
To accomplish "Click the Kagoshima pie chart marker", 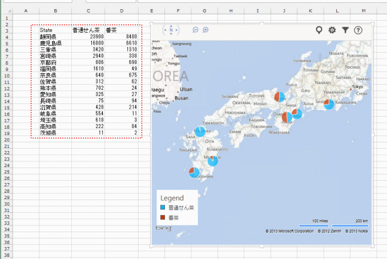I will click(195, 172).
